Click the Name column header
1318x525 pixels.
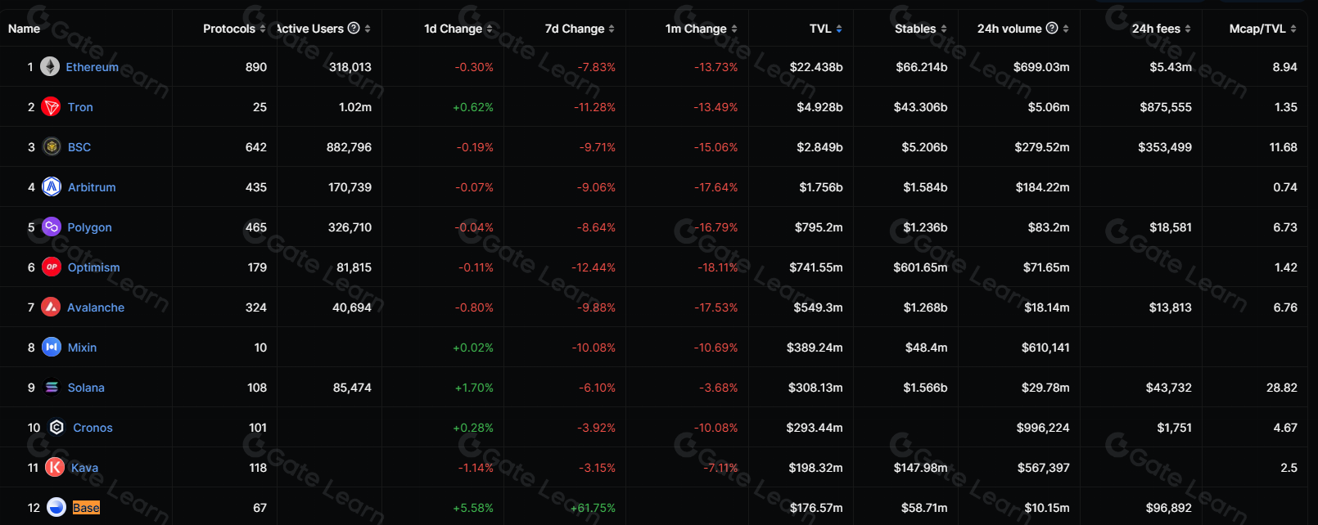(24, 29)
